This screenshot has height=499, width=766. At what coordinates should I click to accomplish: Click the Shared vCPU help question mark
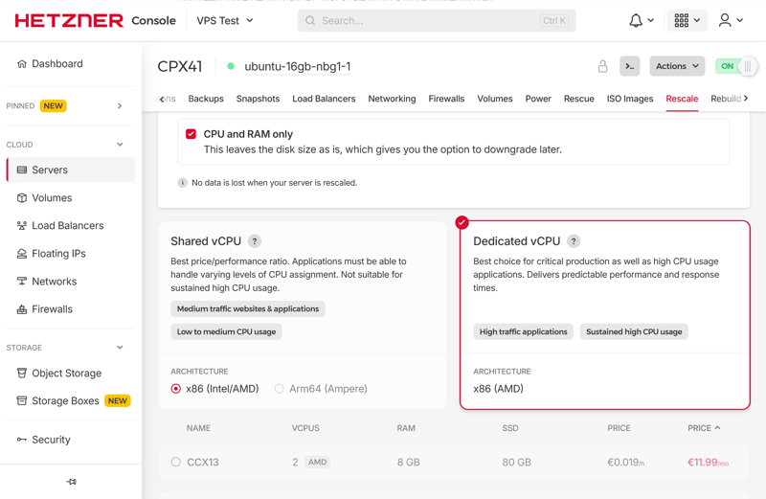point(255,241)
